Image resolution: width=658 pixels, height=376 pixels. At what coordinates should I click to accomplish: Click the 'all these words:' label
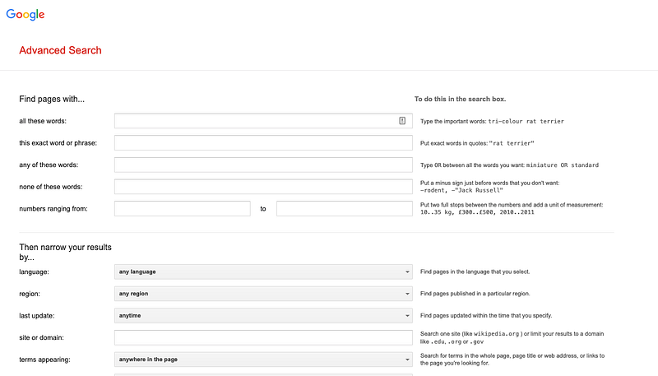[x=43, y=121]
